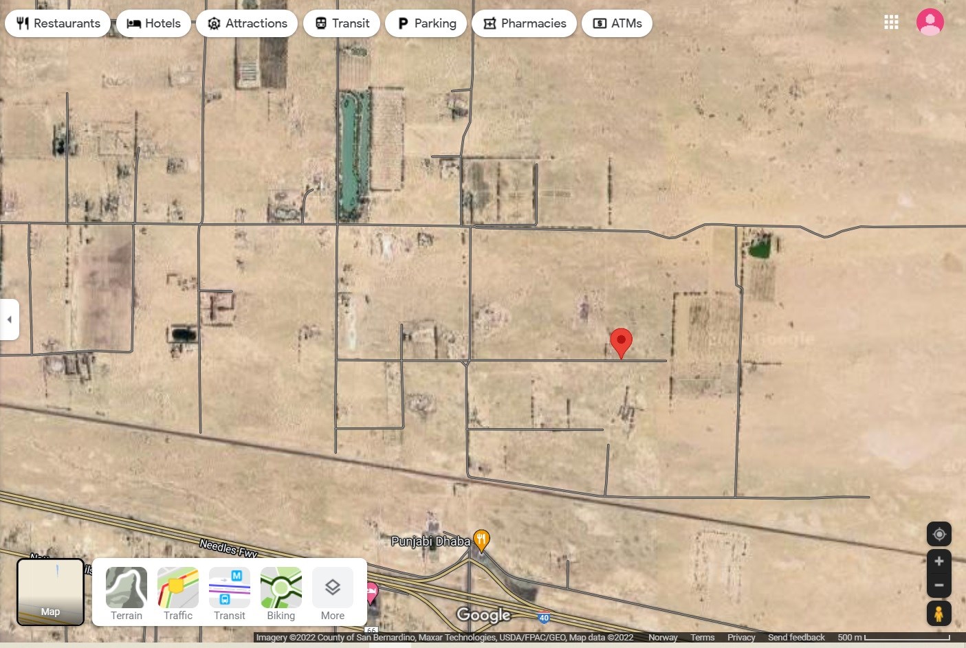Show your current location

tap(938, 535)
